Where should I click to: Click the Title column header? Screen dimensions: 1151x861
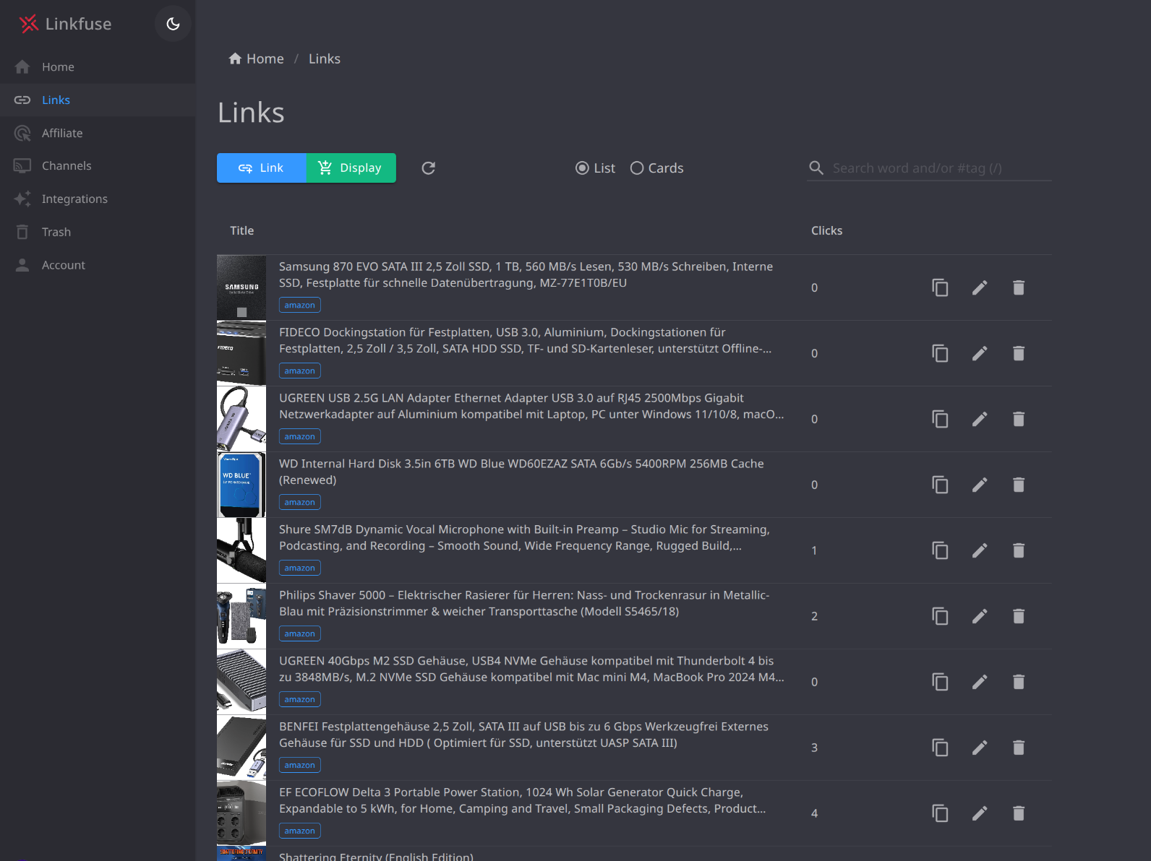(242, 230)
